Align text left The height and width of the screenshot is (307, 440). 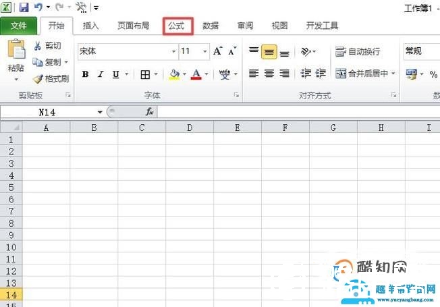coord(254,74)
